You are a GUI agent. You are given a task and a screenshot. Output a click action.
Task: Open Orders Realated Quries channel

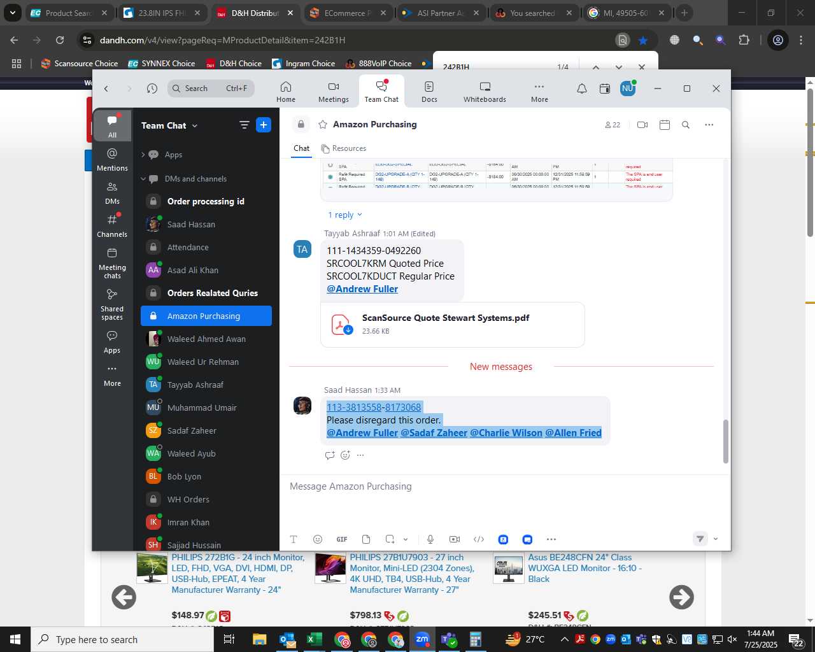click(206, 293)
